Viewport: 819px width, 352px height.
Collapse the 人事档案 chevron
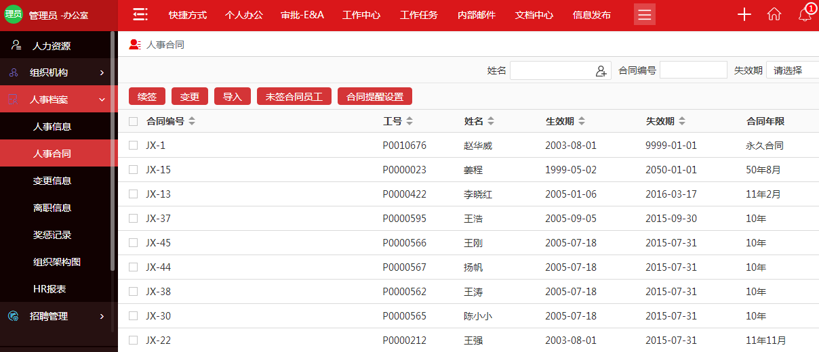(102, 100)
